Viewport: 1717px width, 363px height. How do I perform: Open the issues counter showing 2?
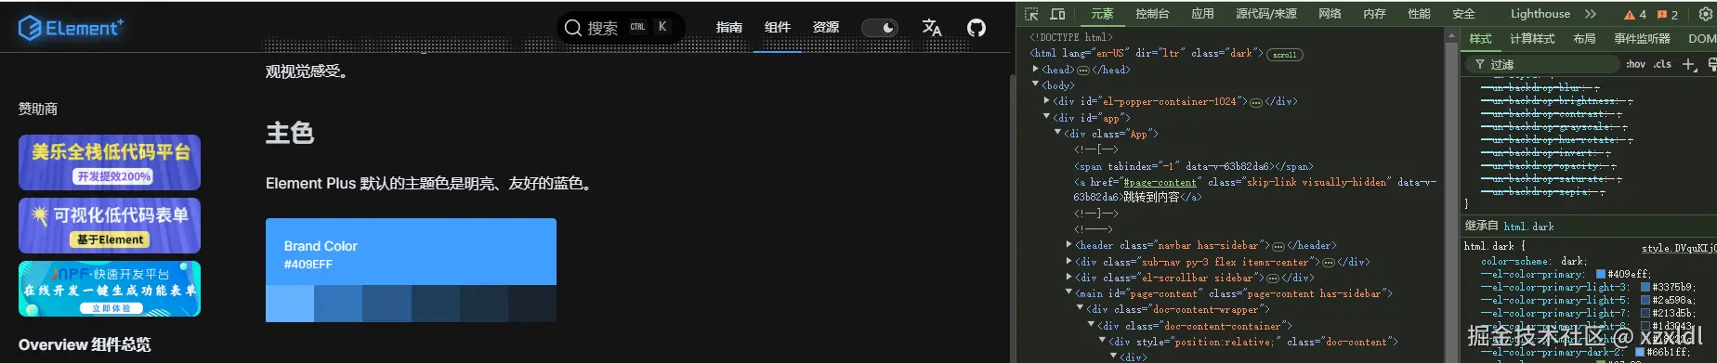coord(1668,15)
